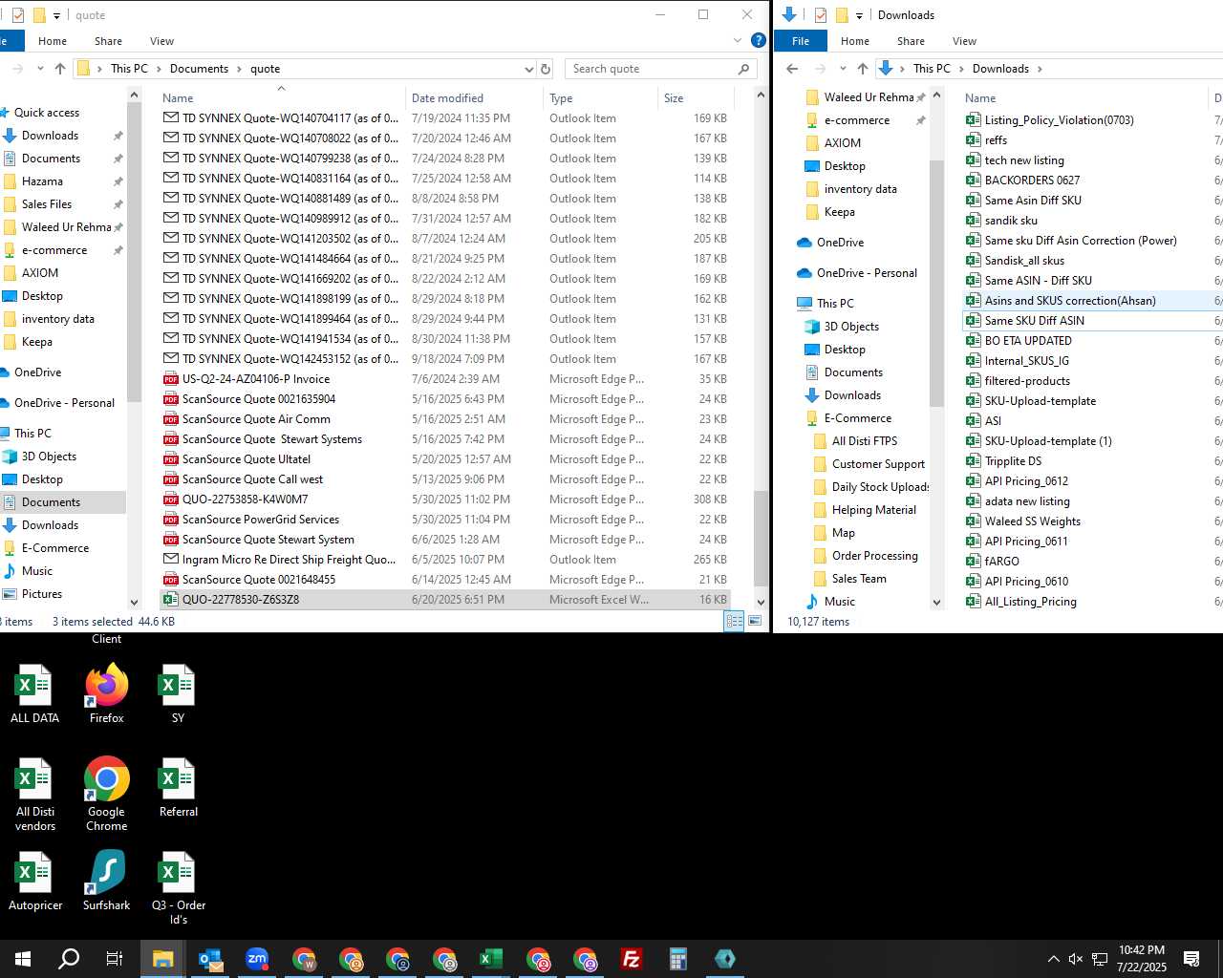
Task: Select 3D Objects in quote window sidebar
Action: 49,457
